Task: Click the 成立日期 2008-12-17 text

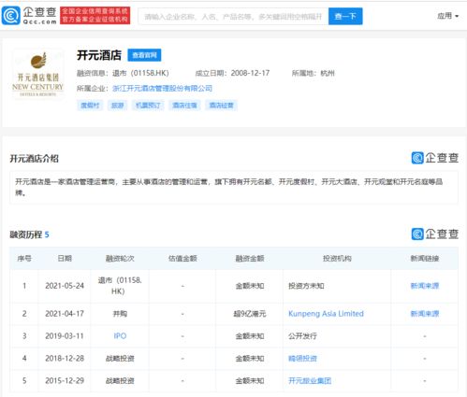Action: pyautogui.click(x=232, y=74)
